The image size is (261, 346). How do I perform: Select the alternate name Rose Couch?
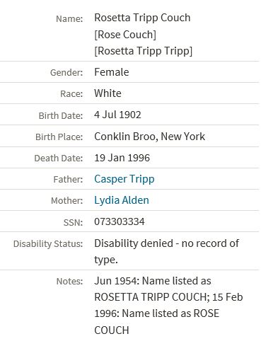pos(125,35)
